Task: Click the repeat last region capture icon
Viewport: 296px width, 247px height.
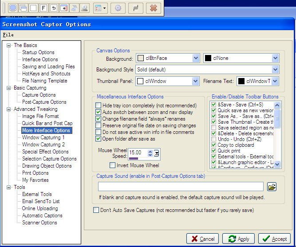Action: 54,8
